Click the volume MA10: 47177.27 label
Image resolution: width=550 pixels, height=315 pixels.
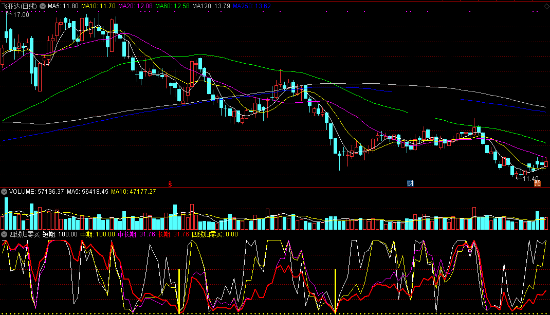pos(134,192)
